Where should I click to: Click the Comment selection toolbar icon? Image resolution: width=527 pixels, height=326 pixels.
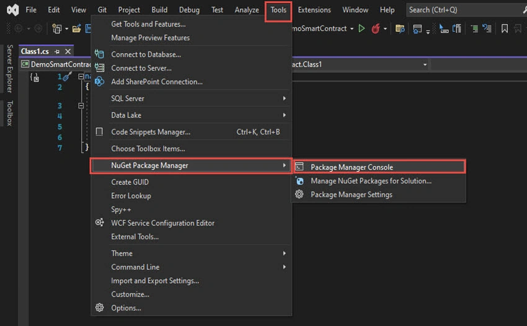474,29
